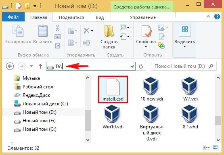Image resolution: width=224 pixels, height=155 pixels.
Task: Select the Win10.vdi file
Action: click(x=113, y=117)
